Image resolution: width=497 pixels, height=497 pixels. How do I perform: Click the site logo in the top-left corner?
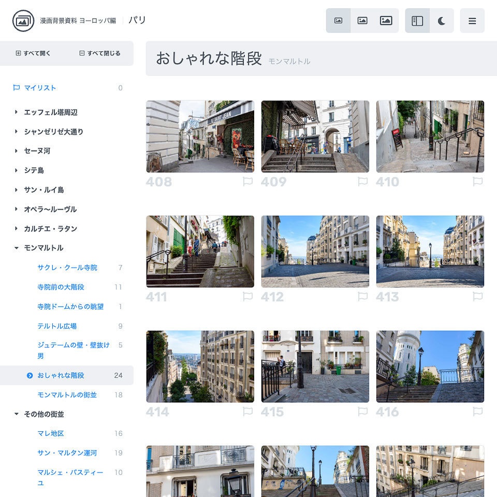21,21
